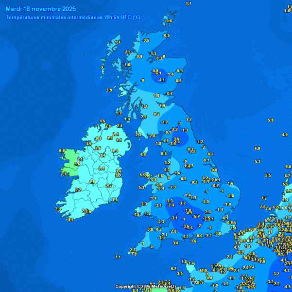Viewport: 292px width, 292px height.
Task: Click the 6.9 value over the North Sea
Action: [258, 148]
